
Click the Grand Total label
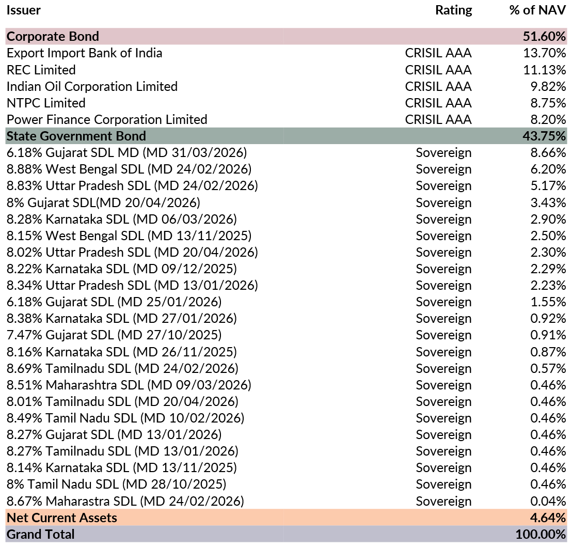click(x=40, y=534)
